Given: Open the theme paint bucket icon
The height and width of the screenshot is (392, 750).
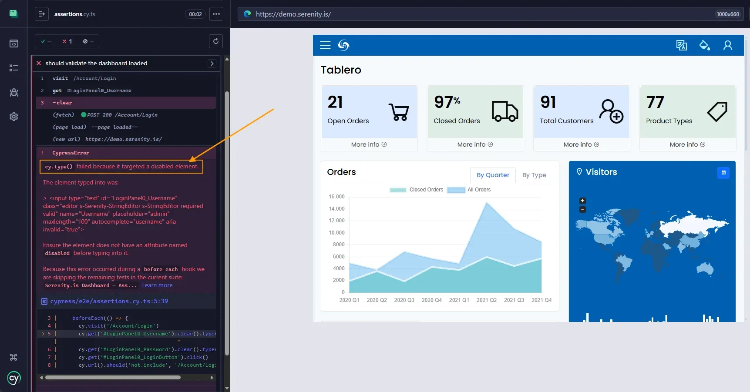Looking at the screenshot, I should [x=705, y=45].
